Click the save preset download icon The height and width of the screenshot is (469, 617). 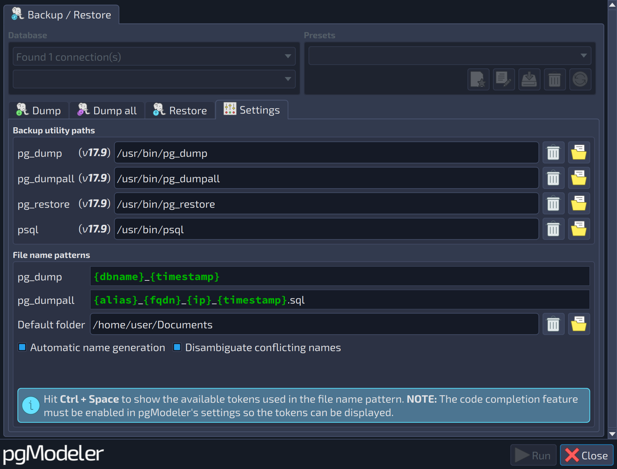(529, 80)
